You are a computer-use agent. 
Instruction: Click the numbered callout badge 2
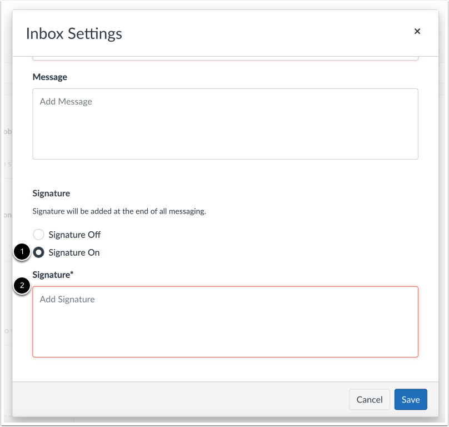21,286
